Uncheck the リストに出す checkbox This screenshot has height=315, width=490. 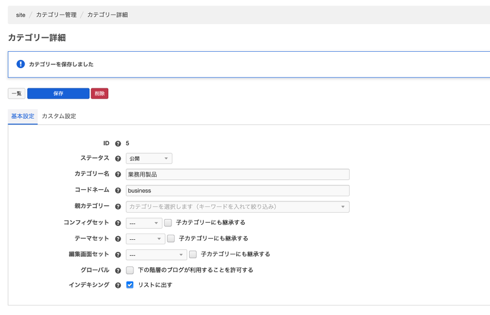tap(130, 285)
